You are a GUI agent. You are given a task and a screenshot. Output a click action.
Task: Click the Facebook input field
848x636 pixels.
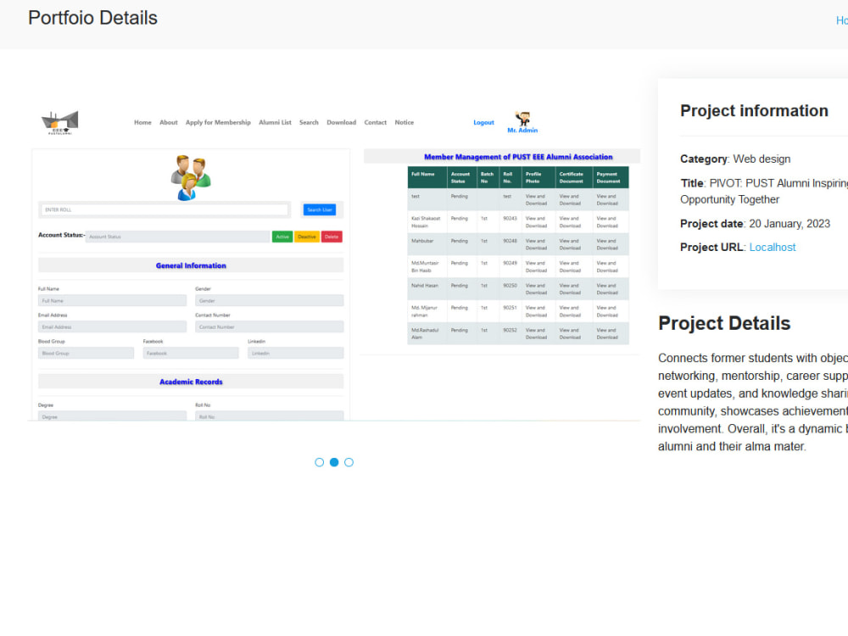(x=191, y=353)
